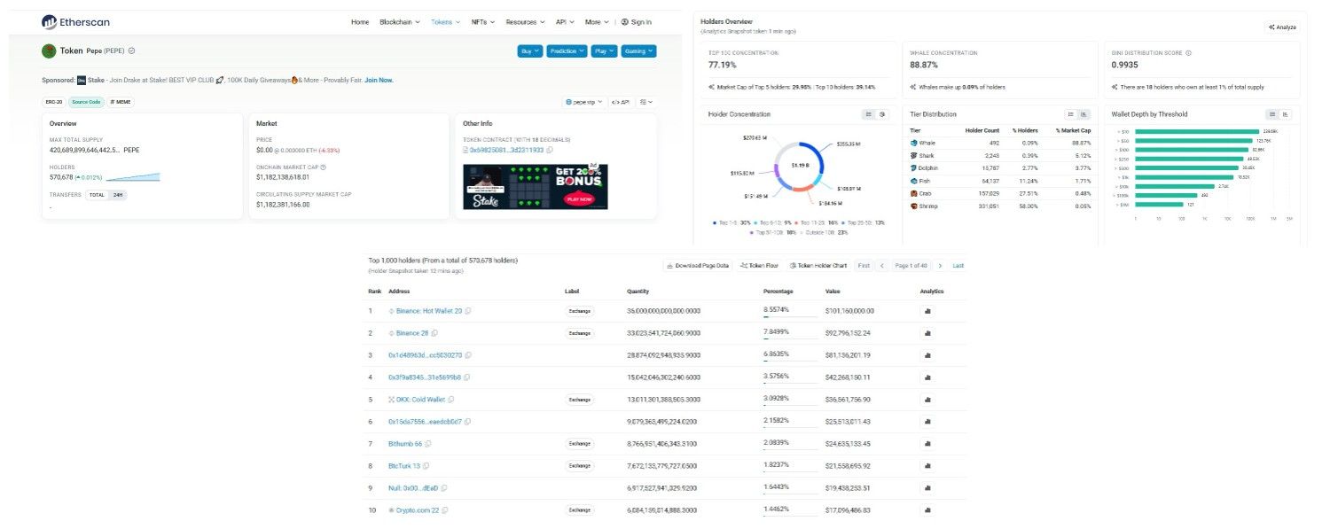This screenshot has width=1330, height=529.
Task: Click the Analyze button
Action: pyautogui.click(x=1282, y=27)
